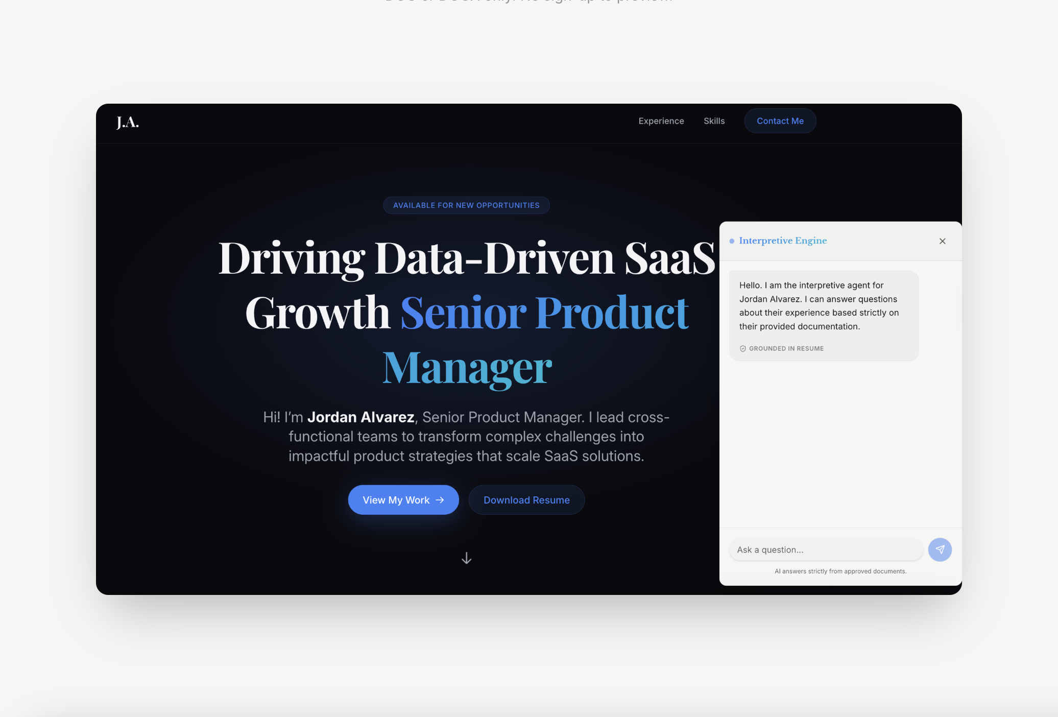Viewport: 1058px width, 717px height.
Task: Click Download Resume
Action: [x=526, y=500]
